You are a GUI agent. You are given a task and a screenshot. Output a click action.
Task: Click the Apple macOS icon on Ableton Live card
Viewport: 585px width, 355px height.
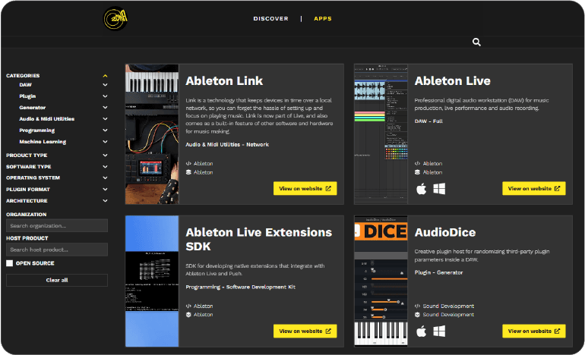(421, 189)
